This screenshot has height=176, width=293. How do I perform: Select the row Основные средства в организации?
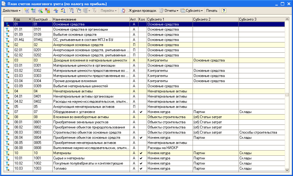pos(144,29)
